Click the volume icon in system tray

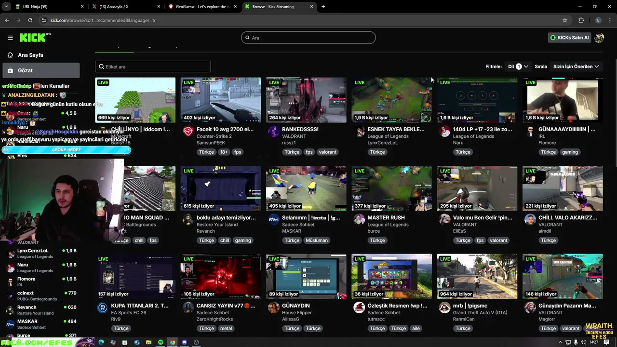[x=584, y=342]
